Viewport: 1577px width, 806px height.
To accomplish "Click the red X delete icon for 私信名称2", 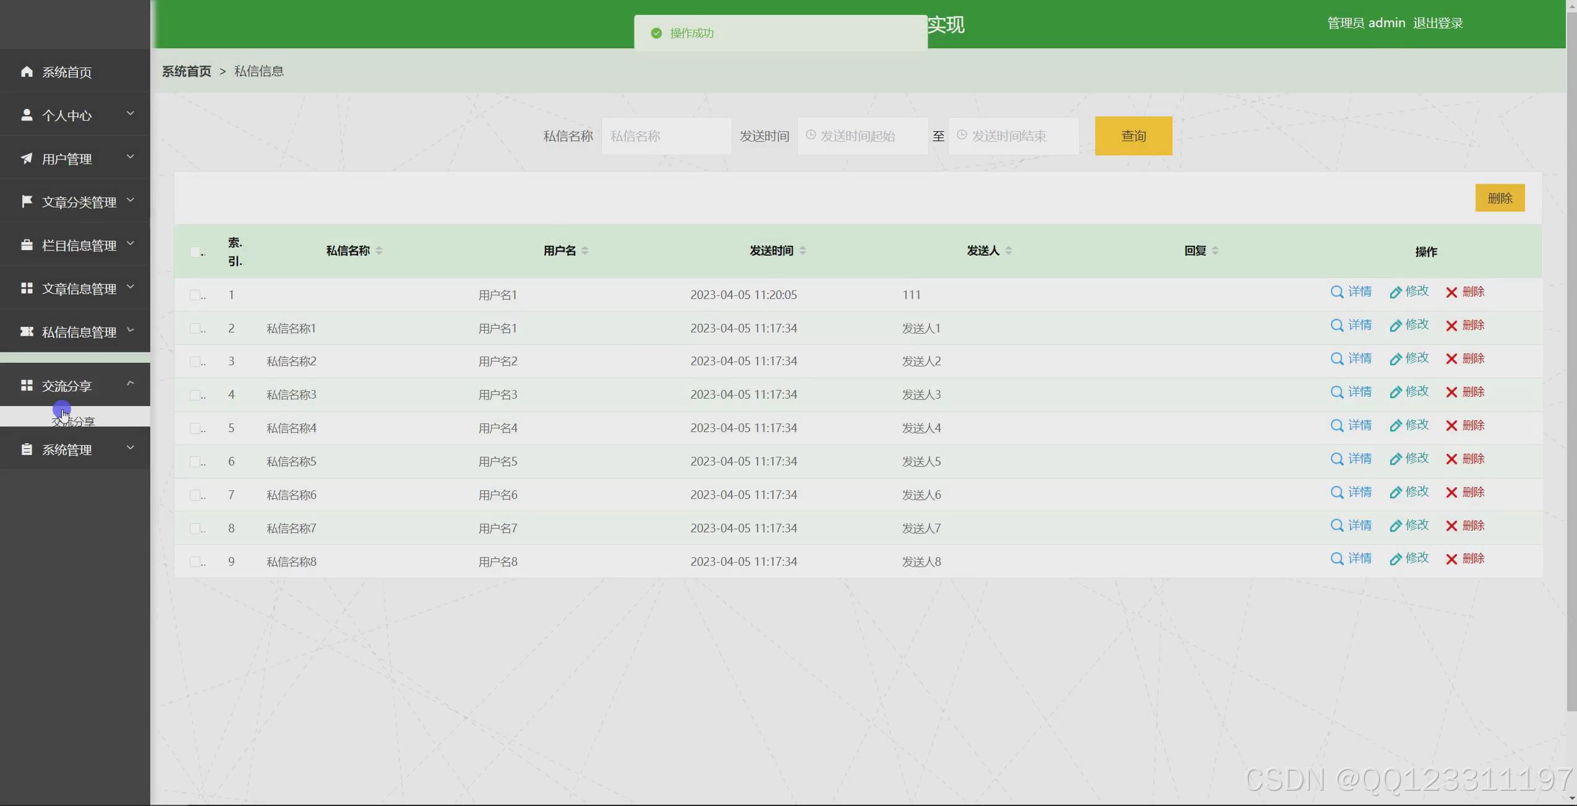I will point(1451,359).
